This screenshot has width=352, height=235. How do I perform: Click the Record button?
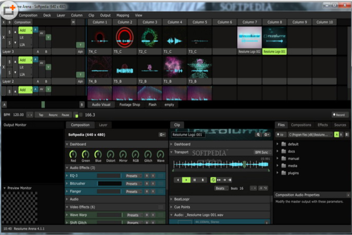click(339, 115)
